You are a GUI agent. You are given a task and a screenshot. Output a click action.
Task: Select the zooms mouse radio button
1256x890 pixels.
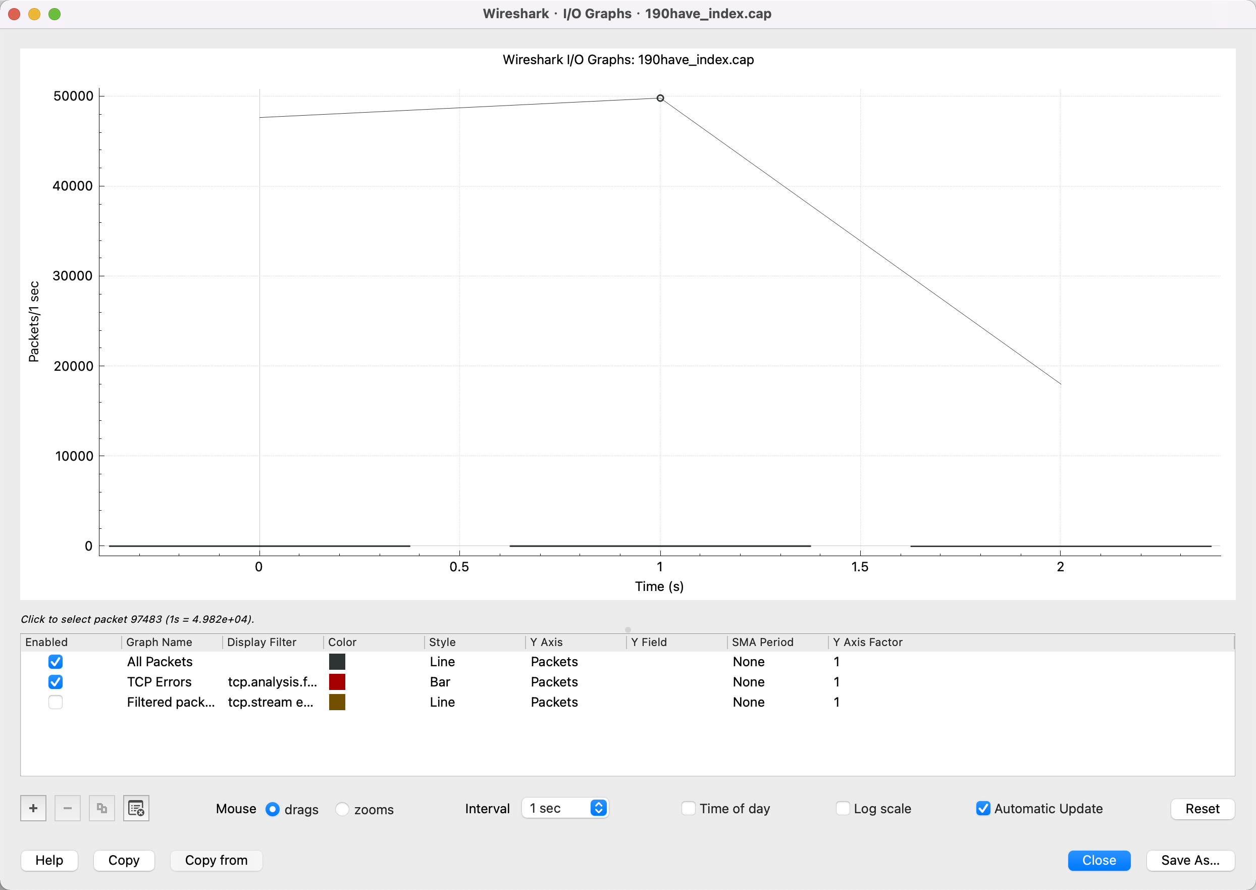coord(342,809)
